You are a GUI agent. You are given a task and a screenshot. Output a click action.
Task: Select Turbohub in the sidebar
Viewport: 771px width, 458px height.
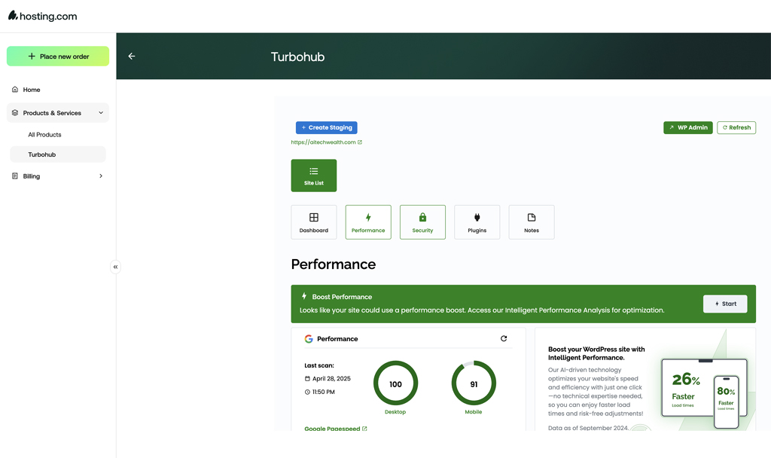pos(57,154)
